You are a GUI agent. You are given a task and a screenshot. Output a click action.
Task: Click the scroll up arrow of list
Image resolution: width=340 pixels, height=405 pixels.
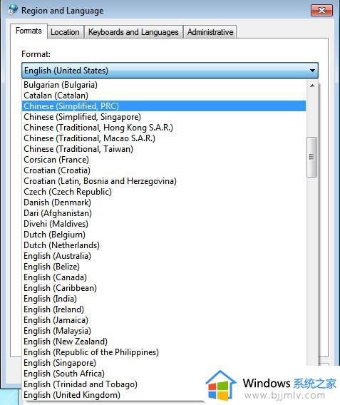pyautogui.click(x=312, y=86)
